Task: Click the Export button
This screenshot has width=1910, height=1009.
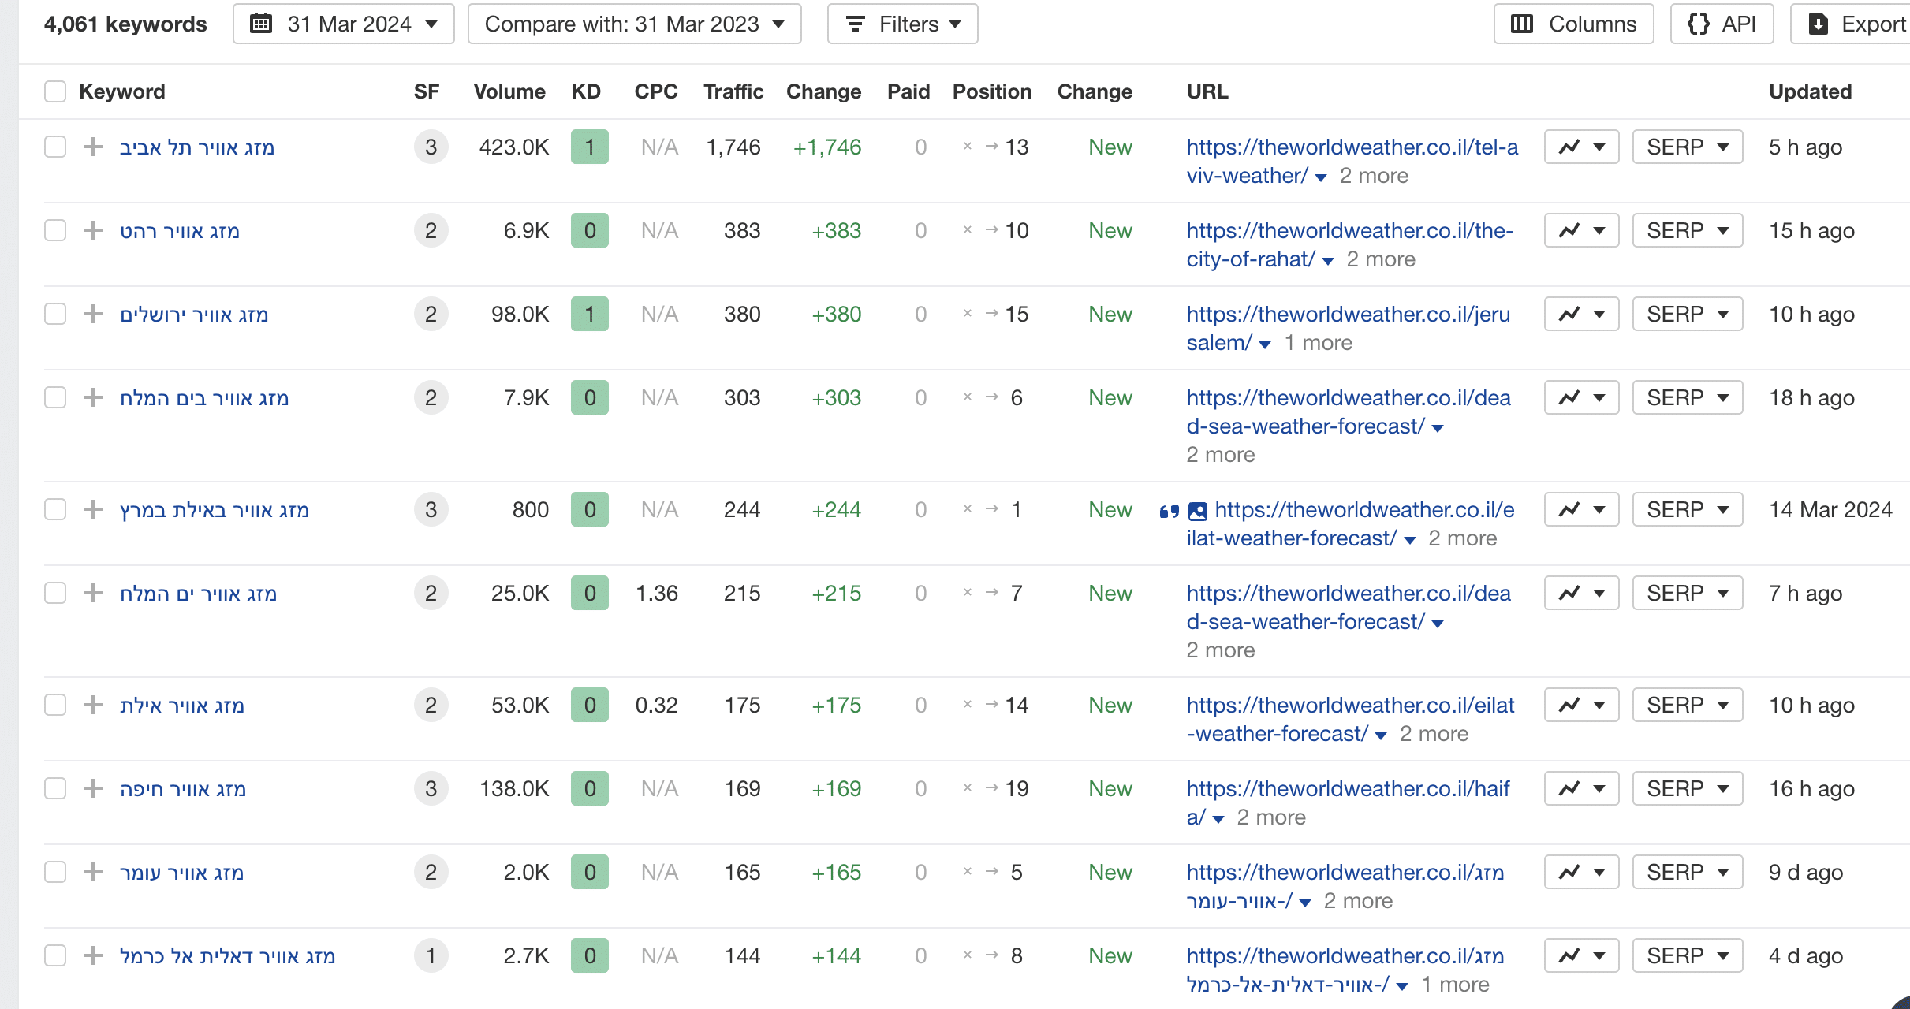Action: point(1851,24)
